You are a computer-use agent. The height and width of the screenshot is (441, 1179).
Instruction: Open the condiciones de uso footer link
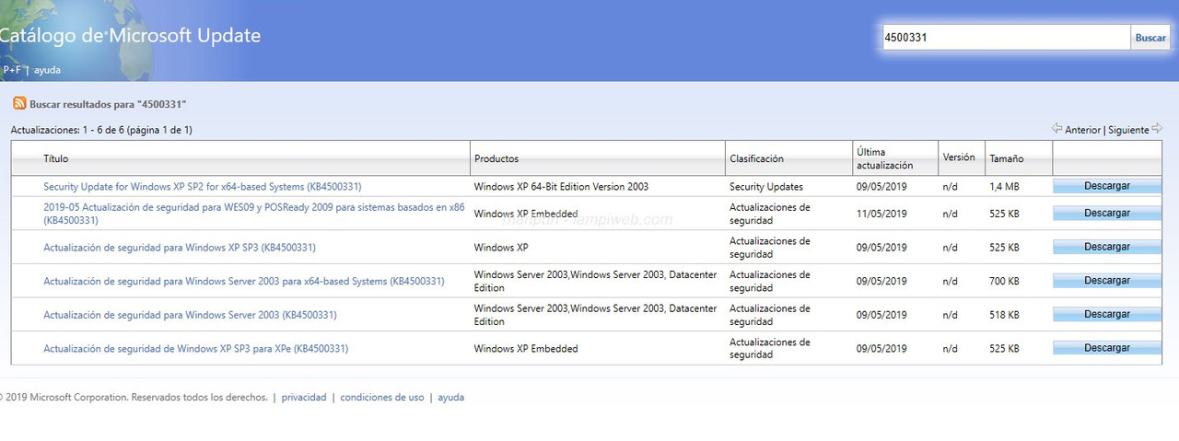382,398
